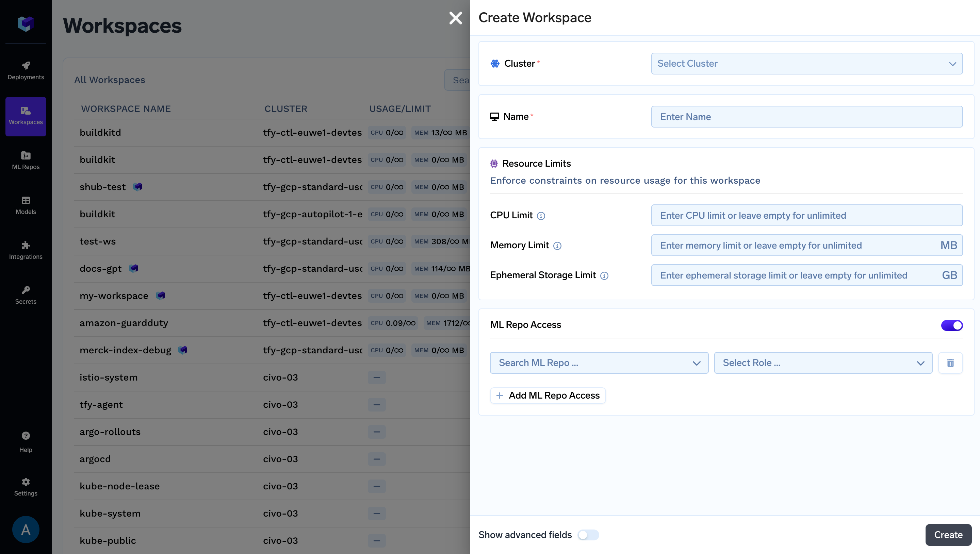Enable Show advanced fields toggle

tap(588, 535)
